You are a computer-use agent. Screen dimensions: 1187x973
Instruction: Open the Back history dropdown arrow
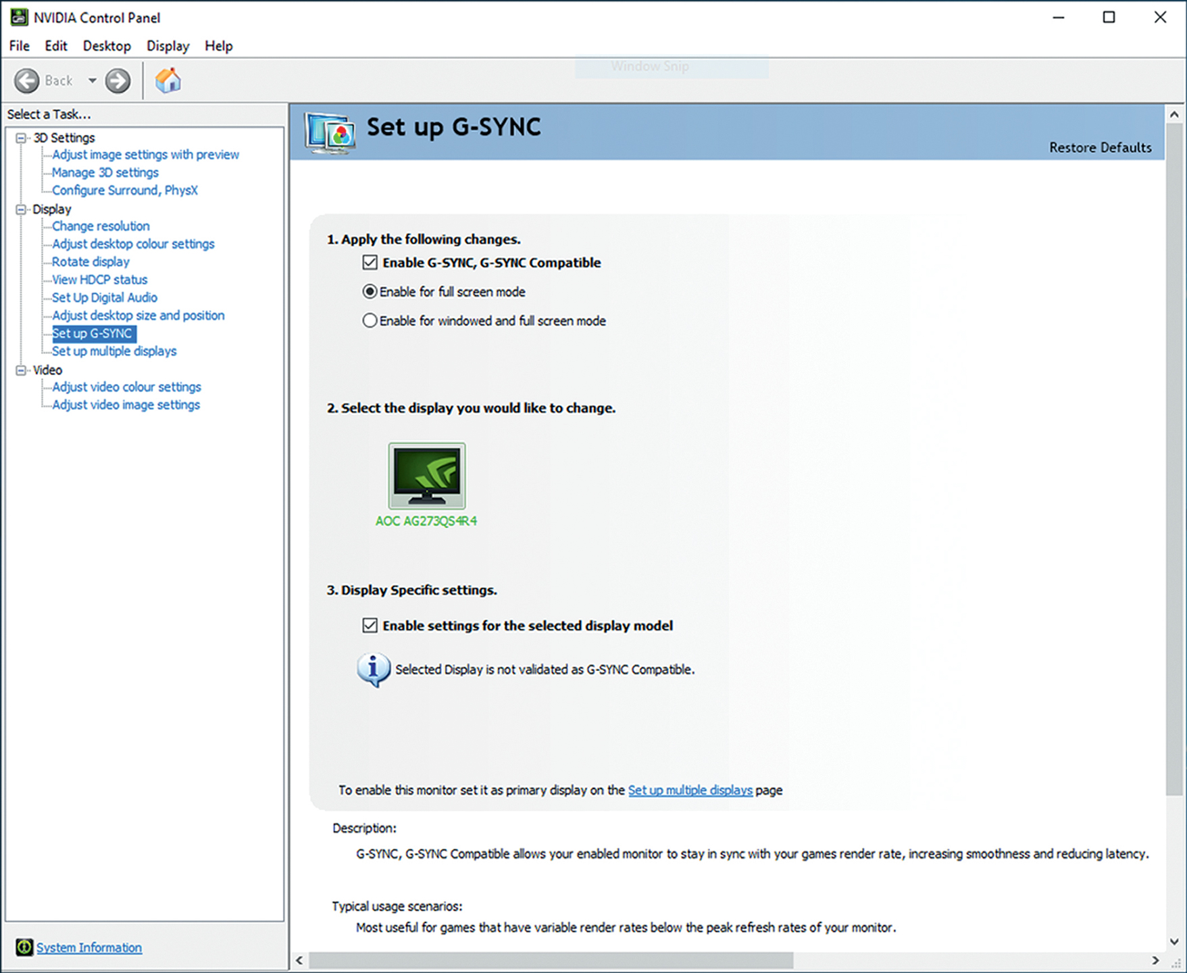click(92, 81)
